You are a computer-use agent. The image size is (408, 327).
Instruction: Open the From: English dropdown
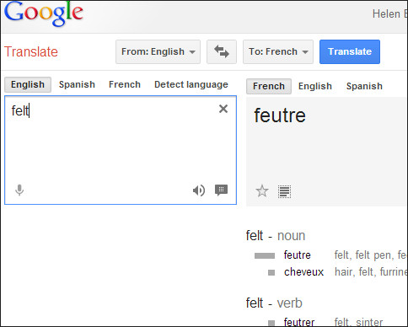tap(158, 51)
